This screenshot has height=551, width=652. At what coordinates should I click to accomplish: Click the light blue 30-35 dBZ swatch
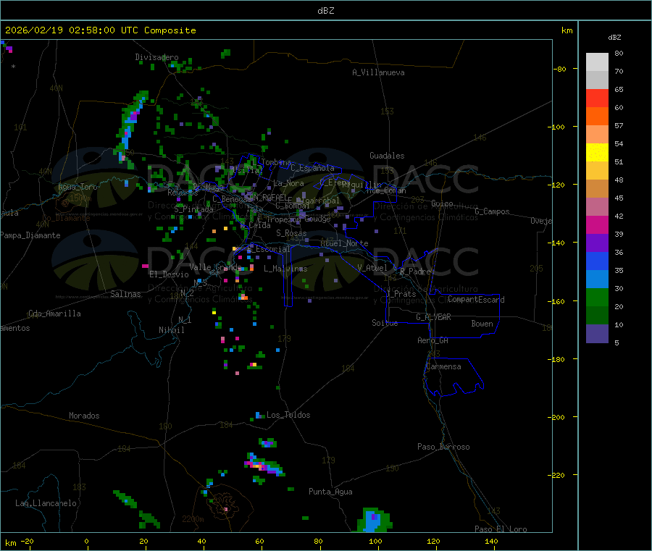[x=597, y=279]
